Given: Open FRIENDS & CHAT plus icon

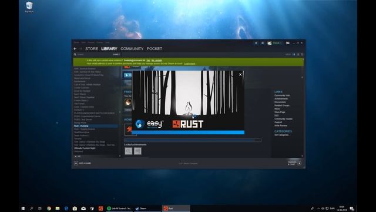Looking at the screenshot, I should coord(300,164).
